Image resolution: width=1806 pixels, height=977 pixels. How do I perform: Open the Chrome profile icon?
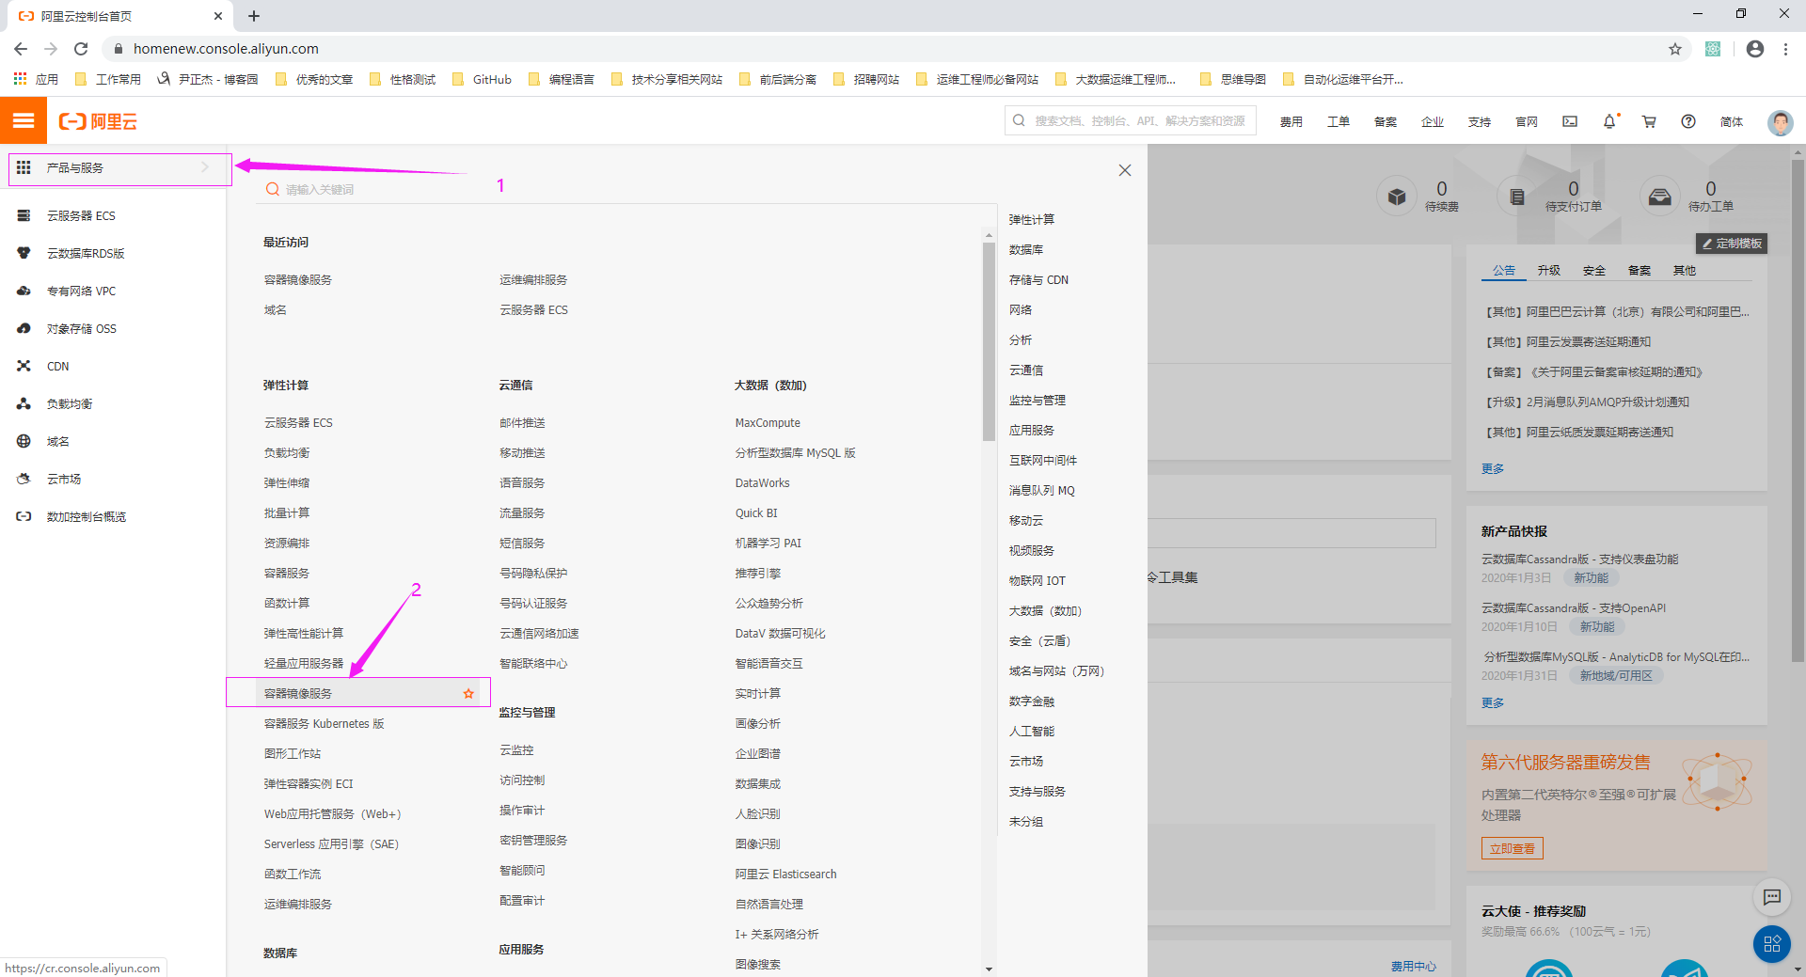[1755, 49]
